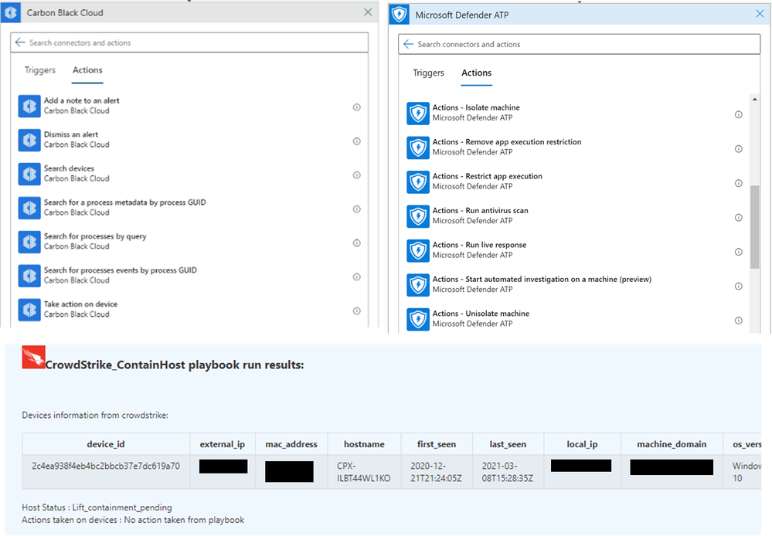Click Defender ATP actions list scrollbar thumb

[755, 227]
